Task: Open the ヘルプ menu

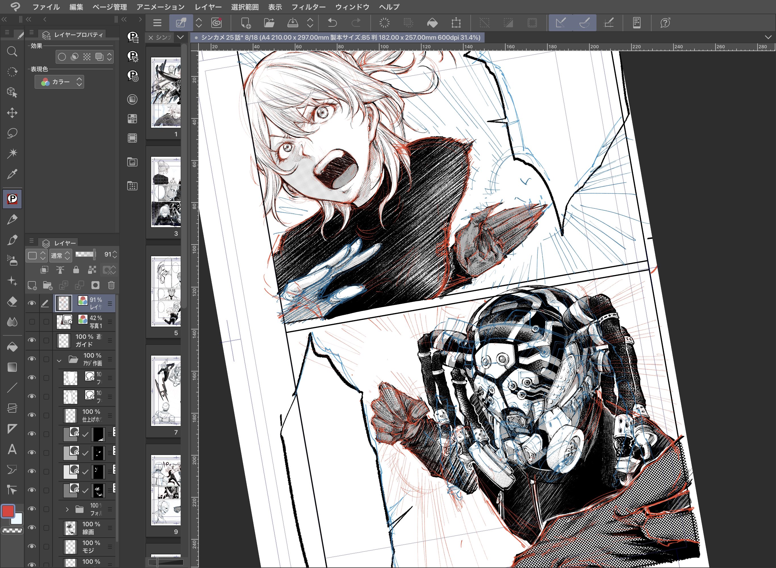Action: (x=389, y=7)
